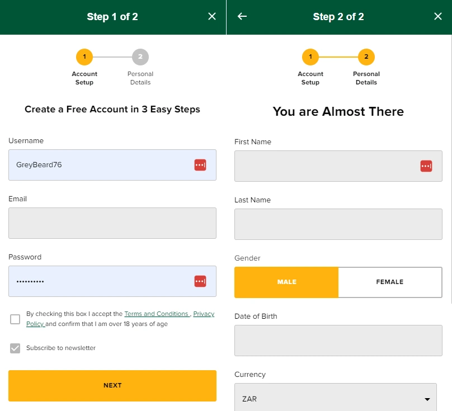Select MALE gender option
The image size is (452, 411).
point(286,282)
